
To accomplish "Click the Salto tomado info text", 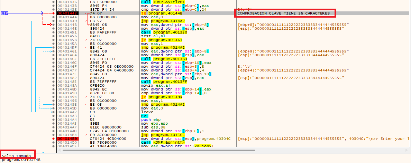I will tap(16, 156).
